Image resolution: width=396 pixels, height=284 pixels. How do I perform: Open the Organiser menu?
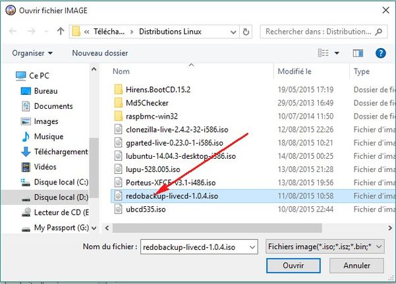click(32, 53)
